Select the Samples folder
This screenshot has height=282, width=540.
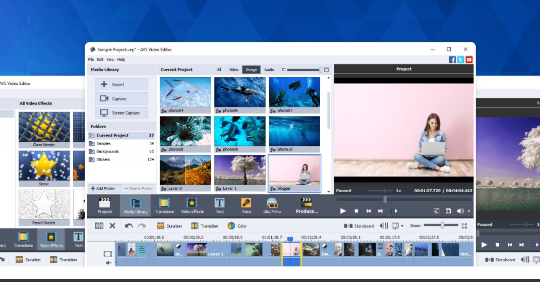[122, 143]
